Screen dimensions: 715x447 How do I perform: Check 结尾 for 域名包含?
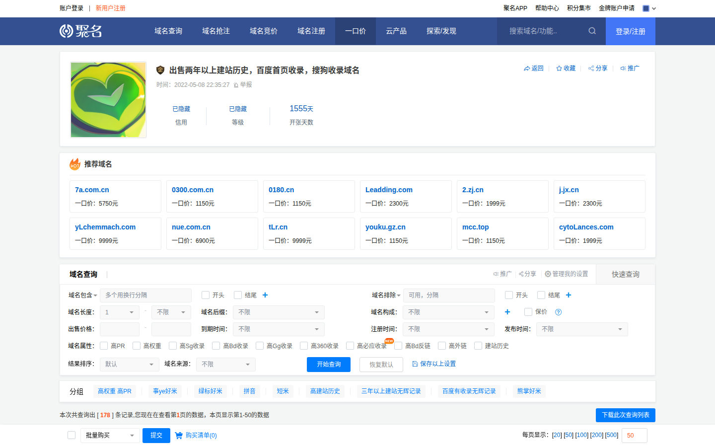(238, 295)
